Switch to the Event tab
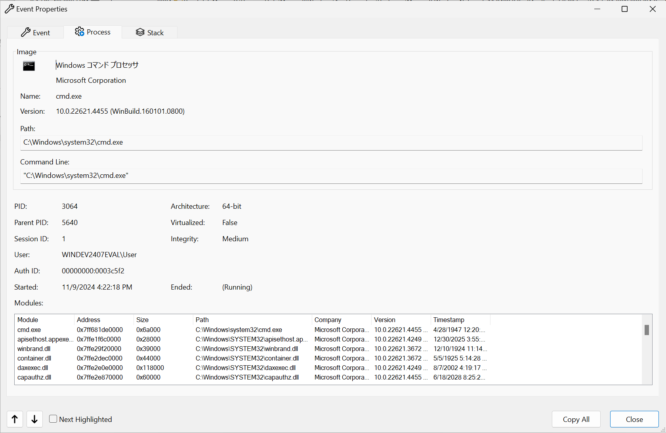This screenshot has height=433, width=666. pos(36,32)
